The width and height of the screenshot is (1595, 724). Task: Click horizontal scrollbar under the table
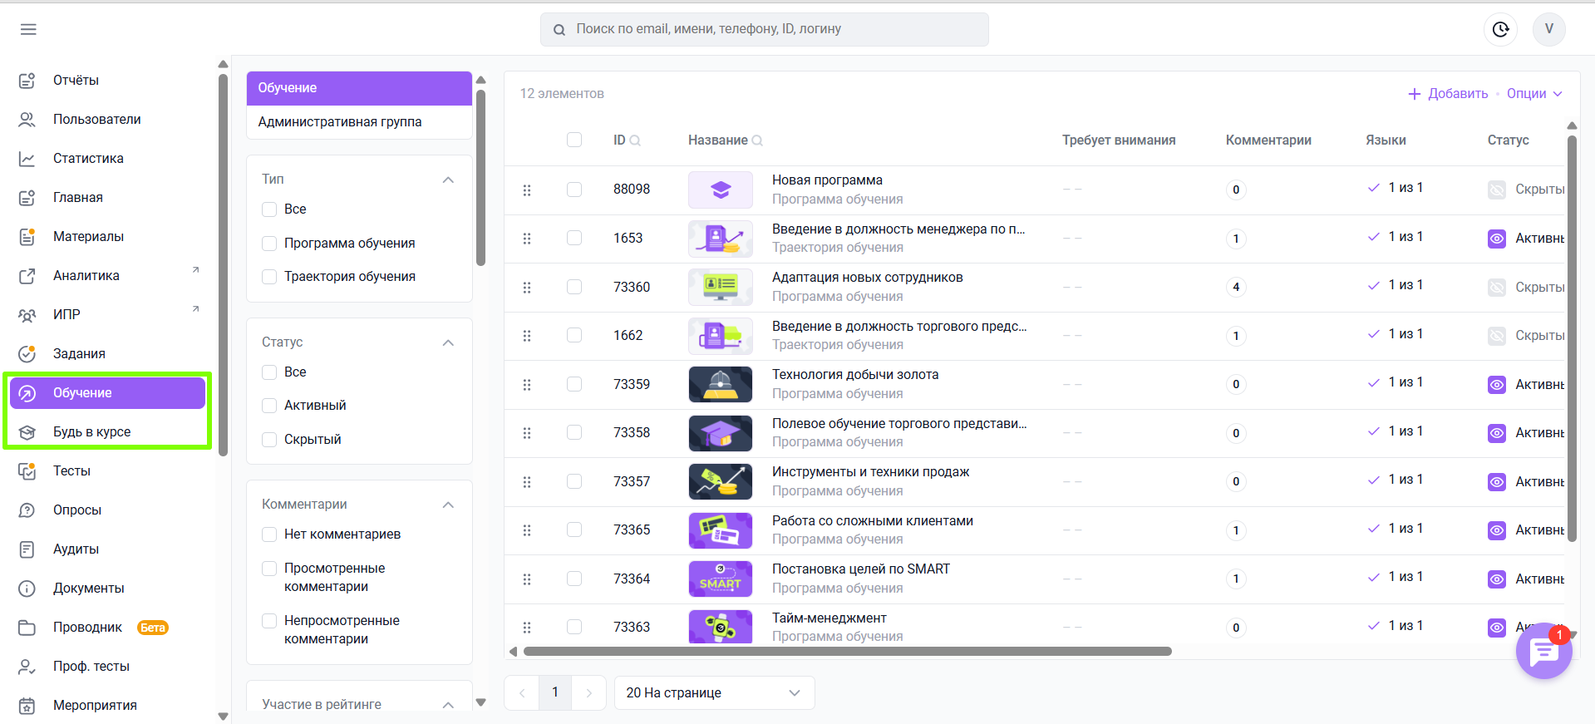(x=847, y=652)
